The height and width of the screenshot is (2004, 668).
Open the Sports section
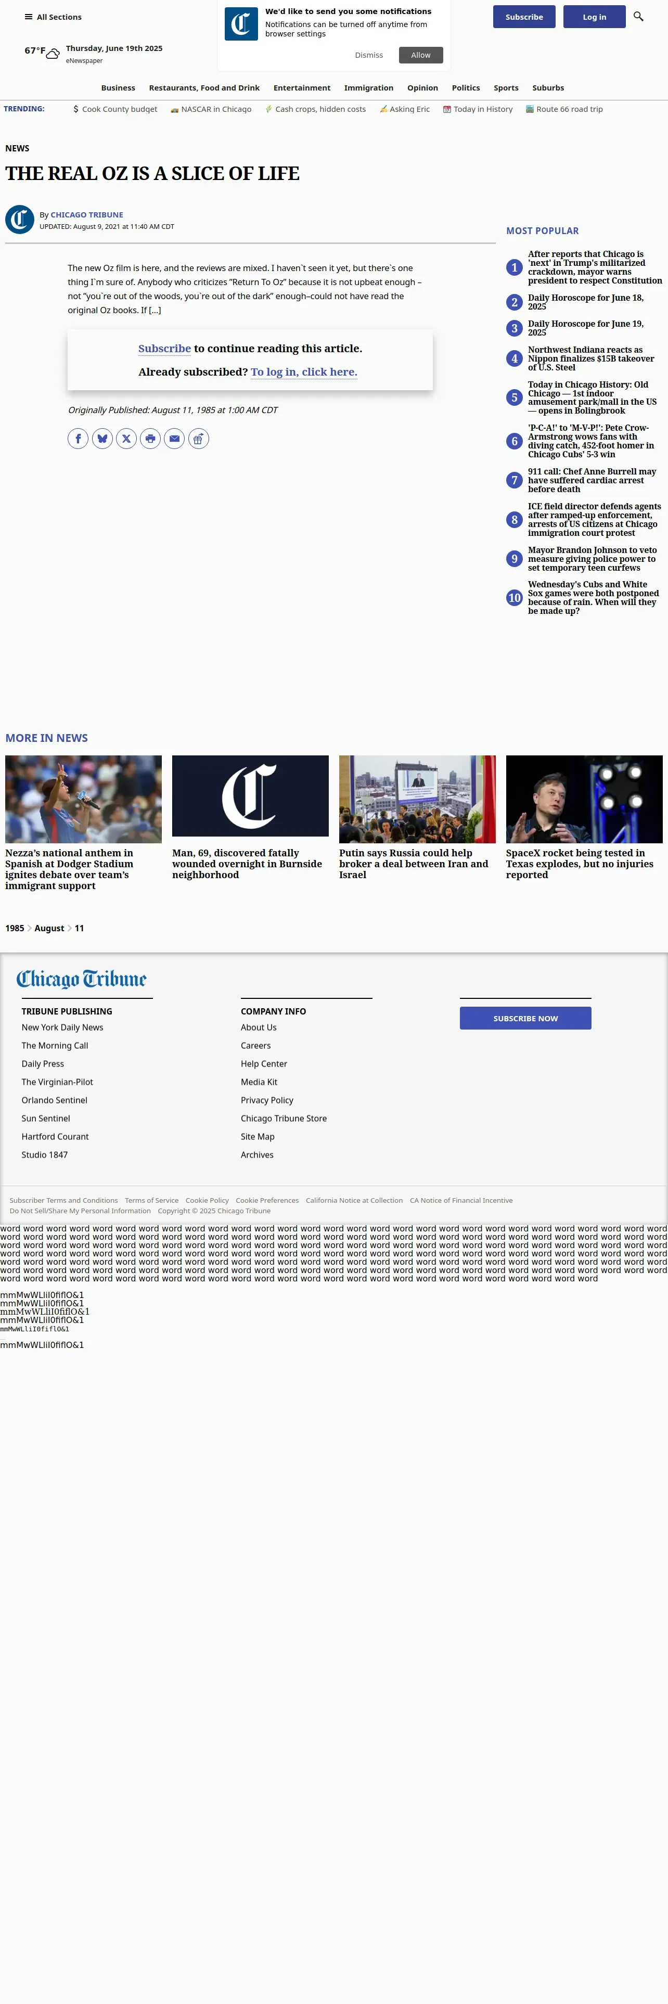tap(506, 88)
